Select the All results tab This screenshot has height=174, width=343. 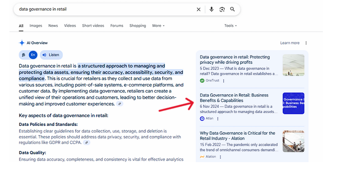21,26
